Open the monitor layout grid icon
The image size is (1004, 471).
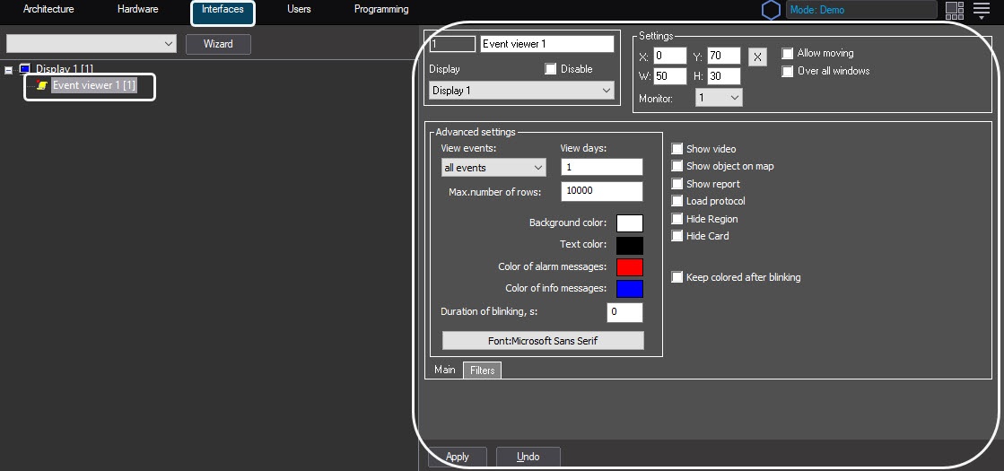coord(955,11)
